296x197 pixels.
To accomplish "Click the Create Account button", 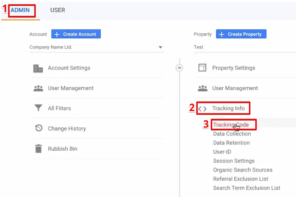I will 76,34.
